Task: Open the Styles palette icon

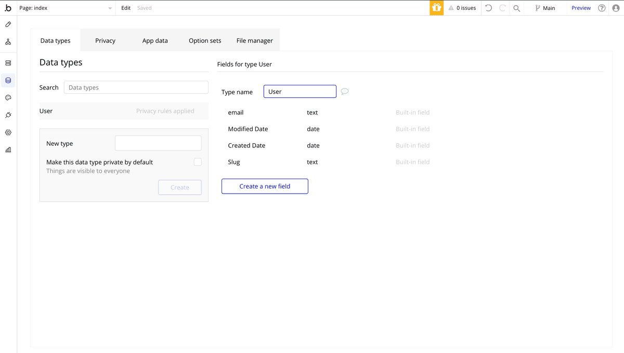Action: 8,98
